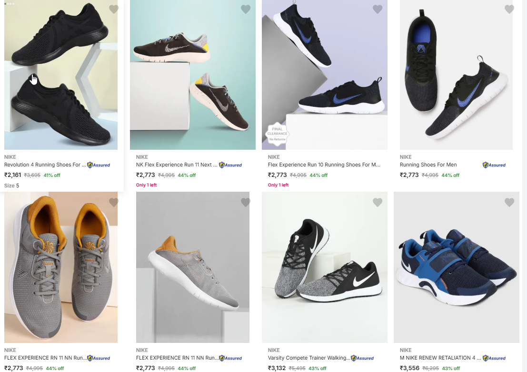
Task: Open Varsity Compete Trainer Walking link
Action: pos(309,358)
